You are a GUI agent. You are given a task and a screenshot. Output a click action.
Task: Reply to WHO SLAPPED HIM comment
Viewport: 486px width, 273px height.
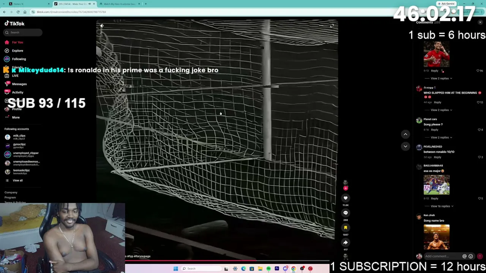pos(437,102)
